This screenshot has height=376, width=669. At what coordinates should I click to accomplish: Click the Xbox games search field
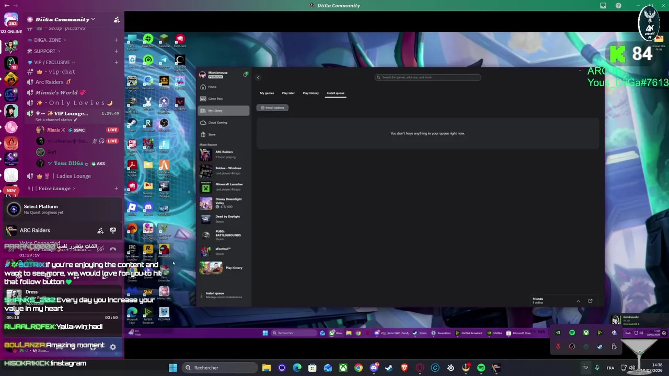click(x=428, y=77)
